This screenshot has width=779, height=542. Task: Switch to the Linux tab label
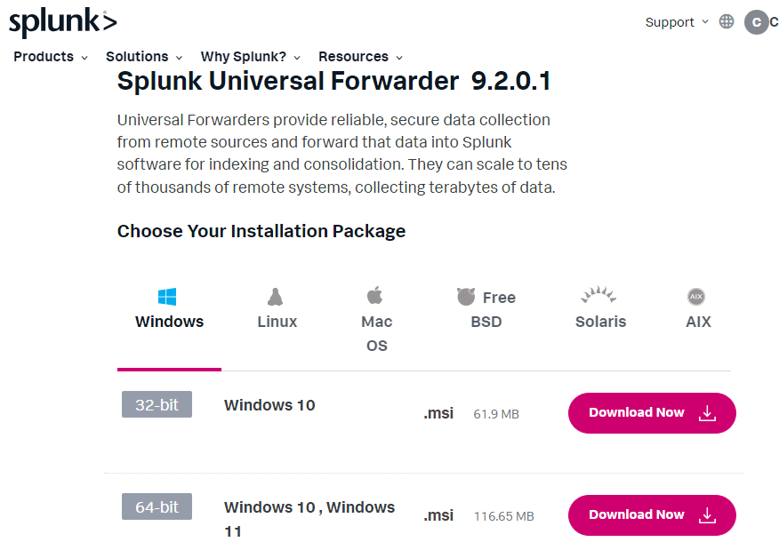277,322
